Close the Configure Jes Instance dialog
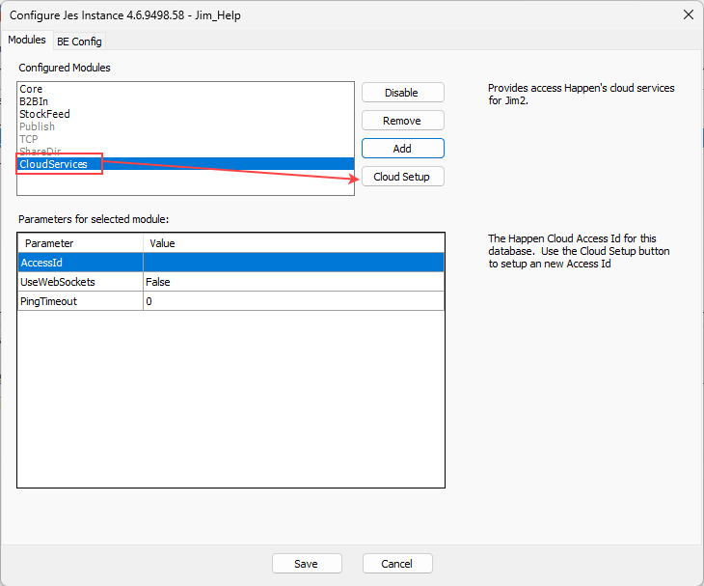704x586 pixels. coord(688,14)
